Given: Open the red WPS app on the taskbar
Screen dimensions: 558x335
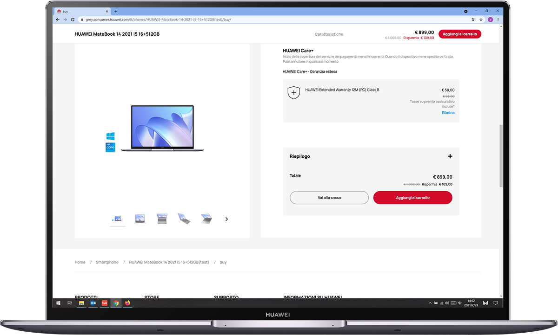Looking at the screenshot, I should click(x=105, y=303).
